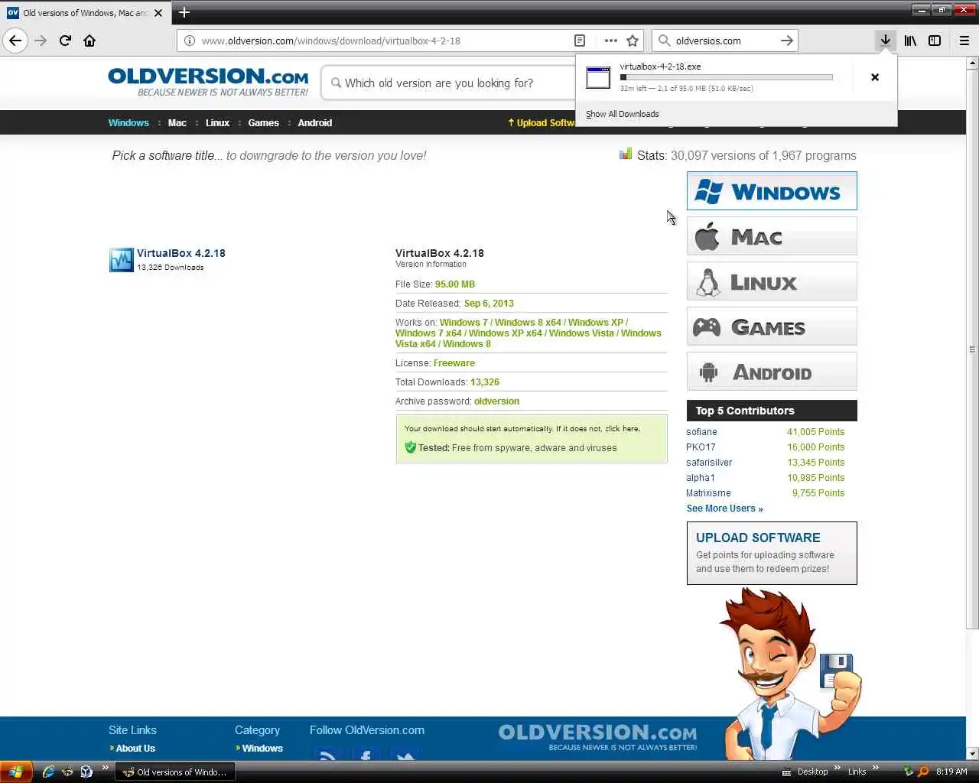Click the green Tested shield icon
Viewport: 979px width, 783px height.
click(x=410, y=447)
